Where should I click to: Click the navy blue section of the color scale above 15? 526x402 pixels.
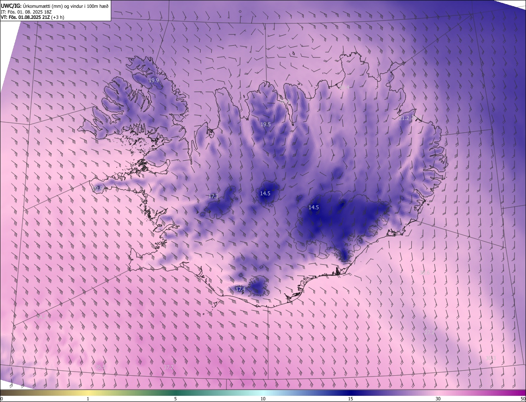click(351, 393)
